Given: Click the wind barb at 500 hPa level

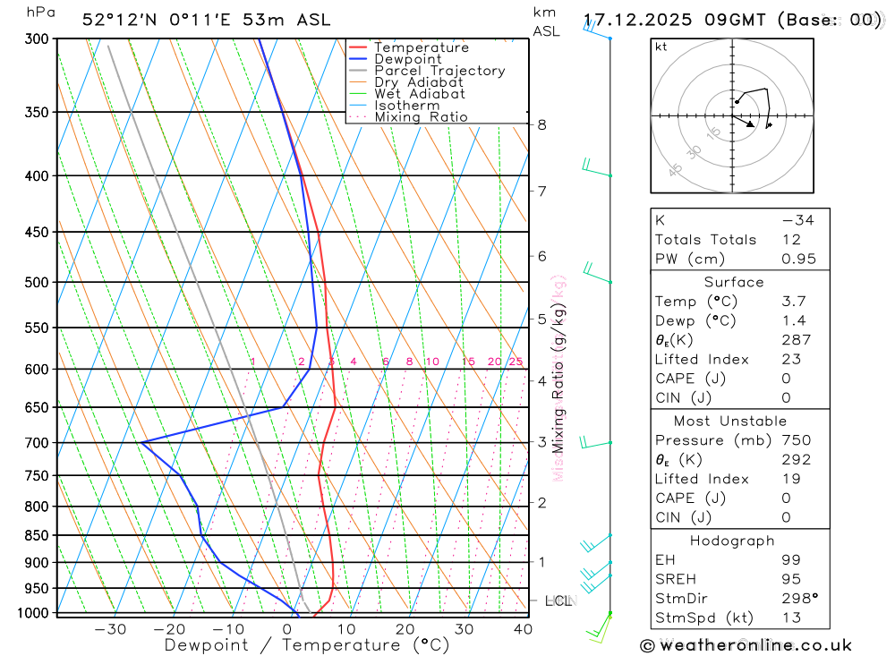Looking at the screenshot, I should (x=597, y=272).
